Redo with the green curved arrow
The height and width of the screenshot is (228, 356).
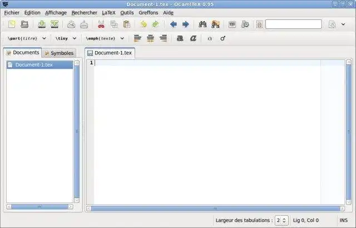pos(156,24)
